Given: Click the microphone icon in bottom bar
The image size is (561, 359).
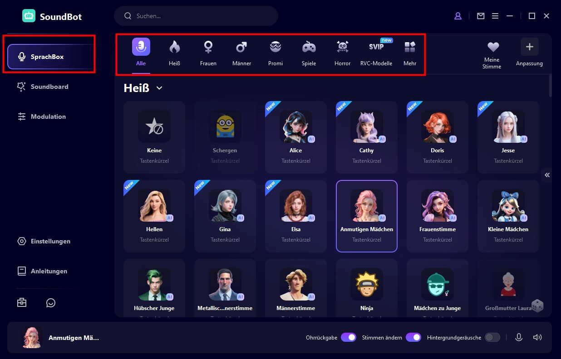Looking at the screenshot, I should 519,337.
